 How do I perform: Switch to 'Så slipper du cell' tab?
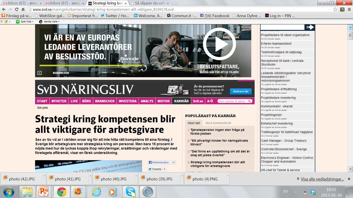[150, 3]
